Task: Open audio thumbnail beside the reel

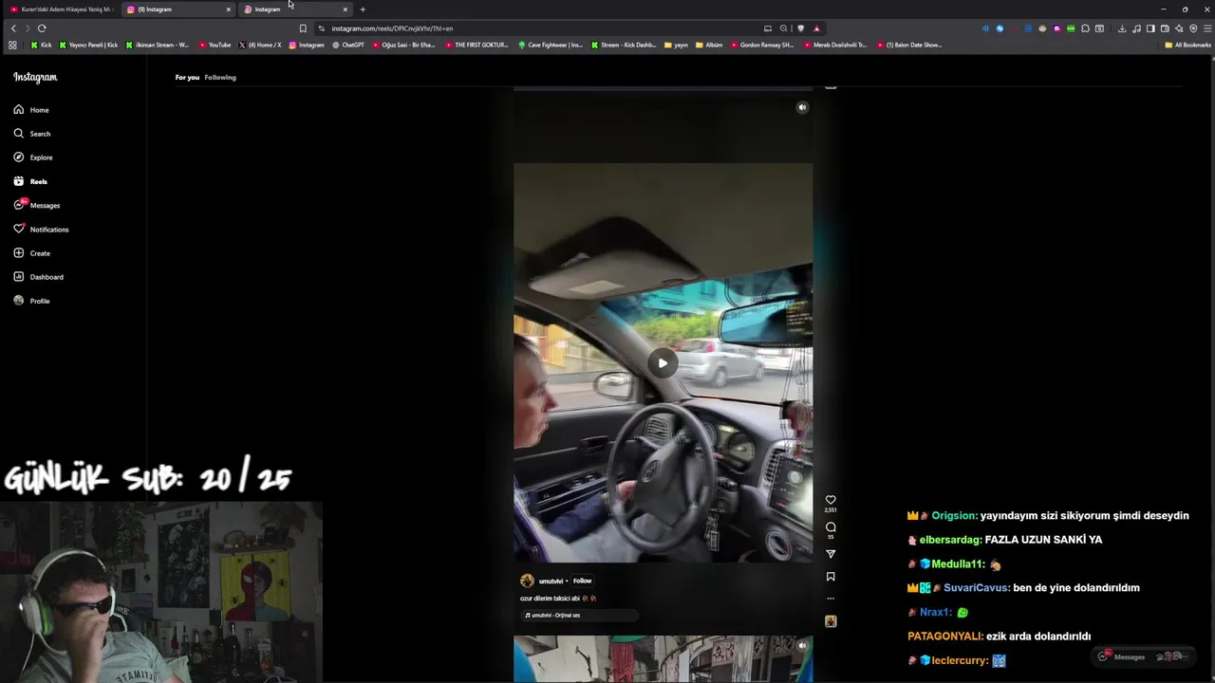Action: [831, 621]
